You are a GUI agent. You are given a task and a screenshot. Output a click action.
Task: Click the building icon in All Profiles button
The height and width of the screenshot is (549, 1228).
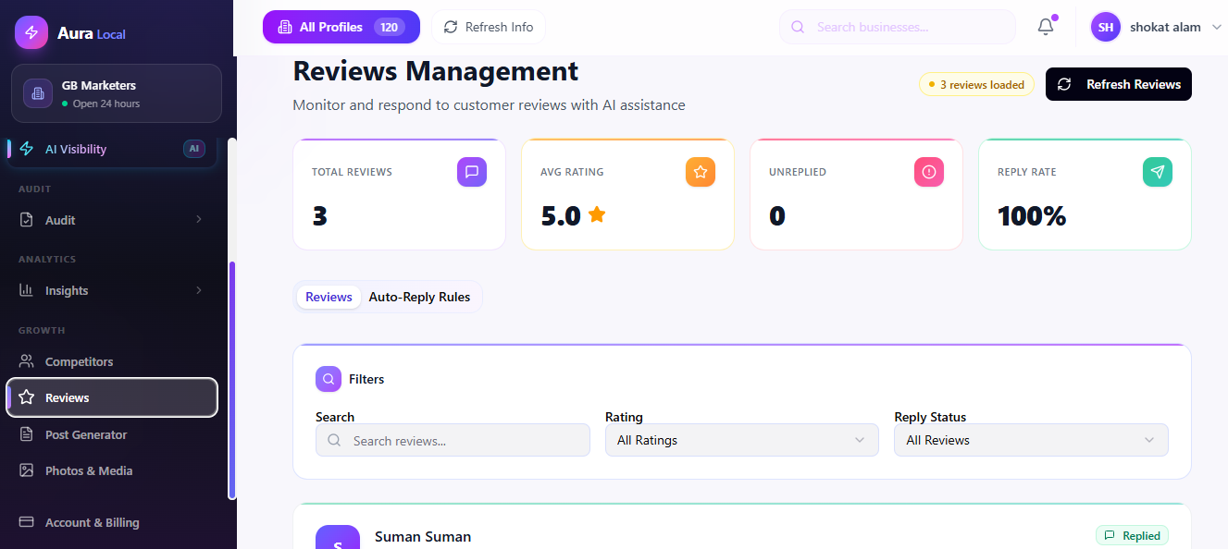285,27
